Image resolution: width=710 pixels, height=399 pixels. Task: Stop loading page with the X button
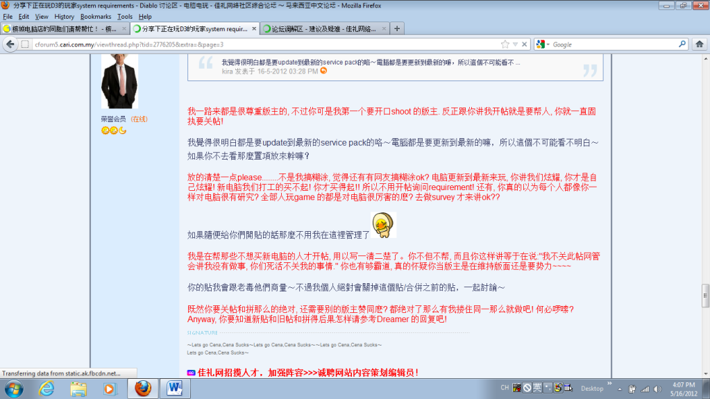coord(525,44)
